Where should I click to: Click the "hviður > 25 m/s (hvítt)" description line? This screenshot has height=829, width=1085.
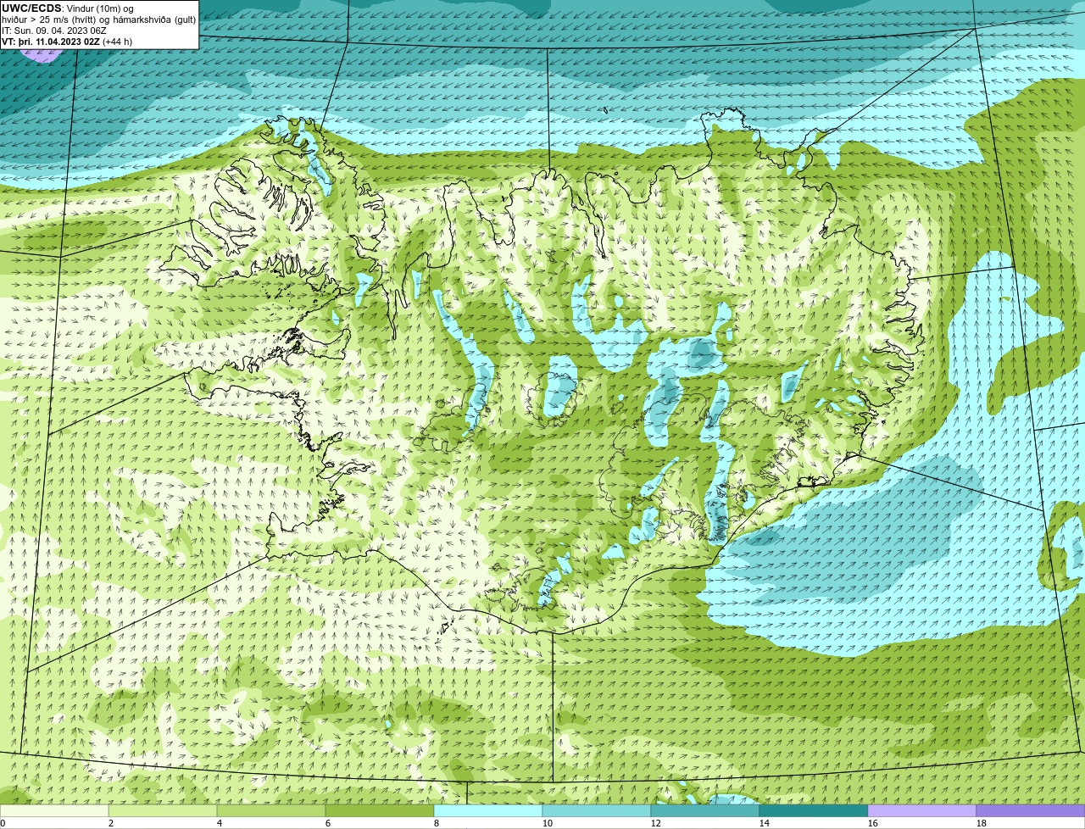99,19
